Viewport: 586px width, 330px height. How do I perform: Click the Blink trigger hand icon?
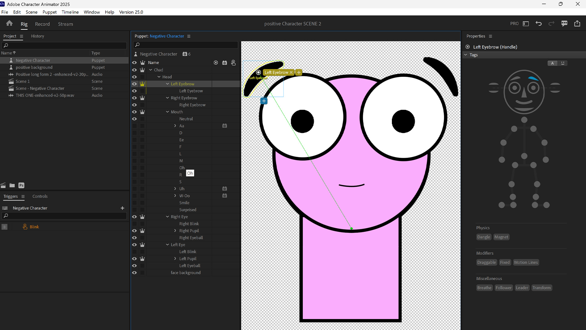(25, 227)
